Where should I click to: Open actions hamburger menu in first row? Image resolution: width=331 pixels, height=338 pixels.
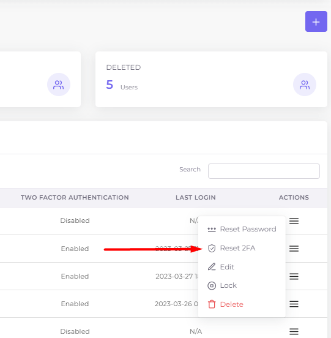(294, 221)
